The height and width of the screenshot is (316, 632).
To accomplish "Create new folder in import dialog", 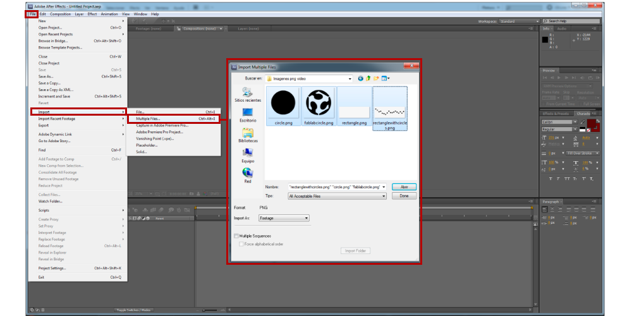I will tap(375, 78).
